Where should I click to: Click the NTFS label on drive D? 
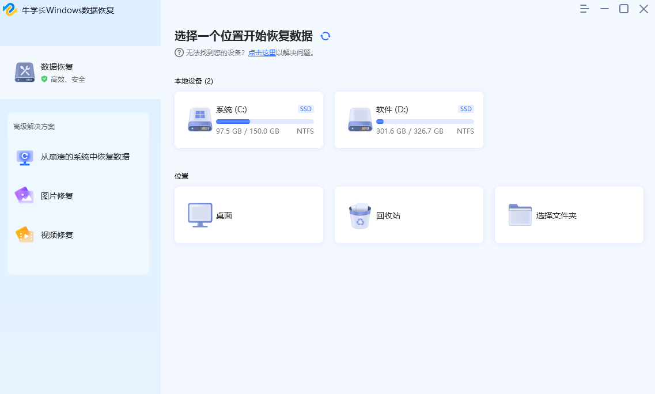[465, 131]
